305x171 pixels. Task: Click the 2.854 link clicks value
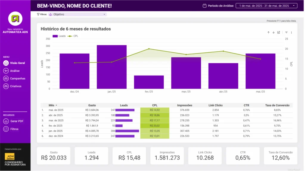click(216, 110)
